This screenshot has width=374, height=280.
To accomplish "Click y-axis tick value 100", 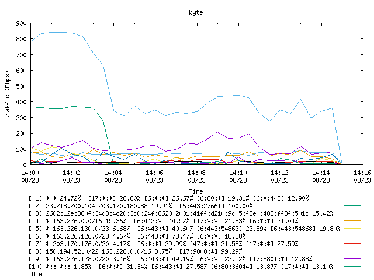I will pos(21,149).
